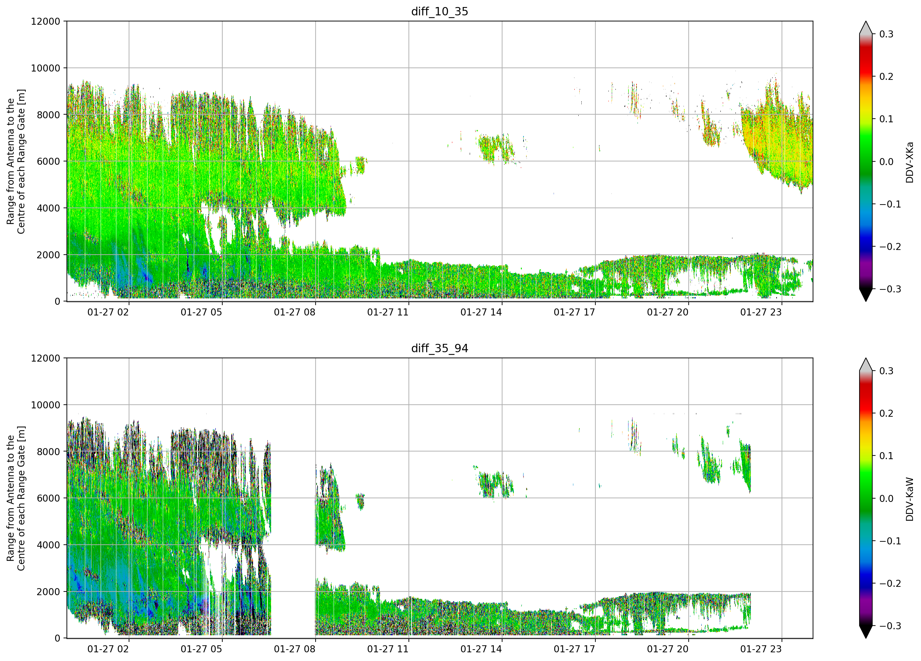Click x tick '01-27 11' under diff_10_35
Viewport: 921px width, 661px height.
pyautogui.click(x=388, y=312)
